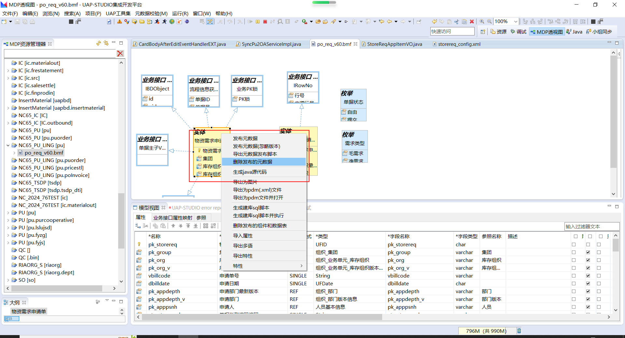Select the Print toolbar icon
The image size is (625, 338).
(x=32, y=21)
